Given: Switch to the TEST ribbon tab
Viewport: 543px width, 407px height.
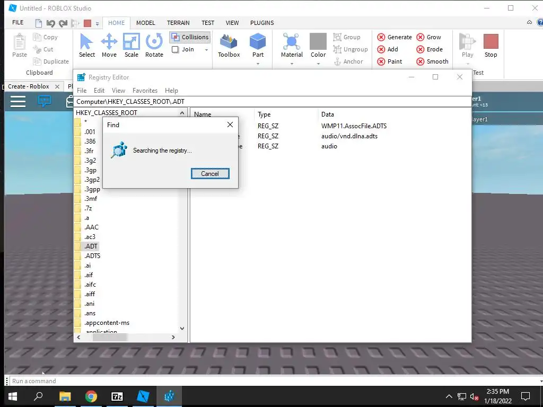Looking at the screenshot, I should (208, 23).
